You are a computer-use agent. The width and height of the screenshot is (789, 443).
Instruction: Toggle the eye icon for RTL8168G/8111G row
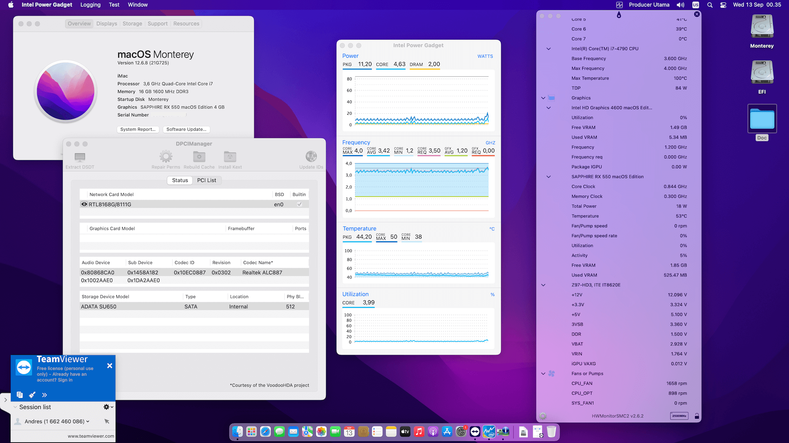84,204
